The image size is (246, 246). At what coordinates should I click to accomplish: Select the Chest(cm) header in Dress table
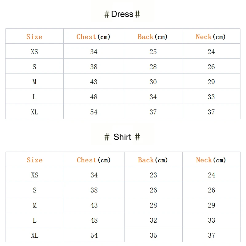(x=93, y=37)
